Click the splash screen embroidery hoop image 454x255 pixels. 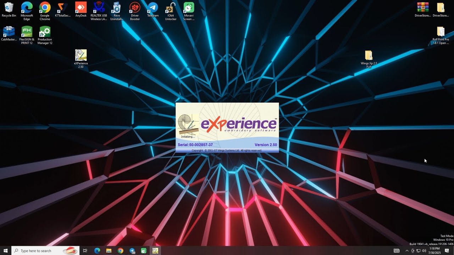click(x=188, y=124)
